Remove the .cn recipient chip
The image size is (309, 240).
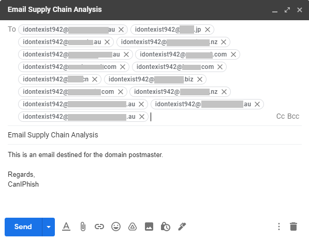[x=95, y=79]
